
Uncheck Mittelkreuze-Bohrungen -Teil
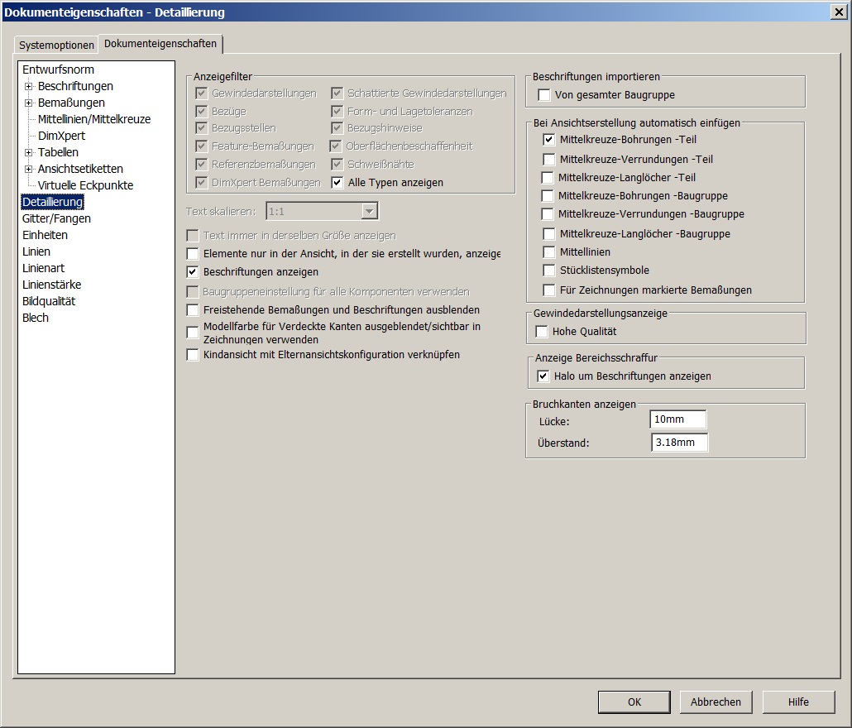[x=549, y=140]
